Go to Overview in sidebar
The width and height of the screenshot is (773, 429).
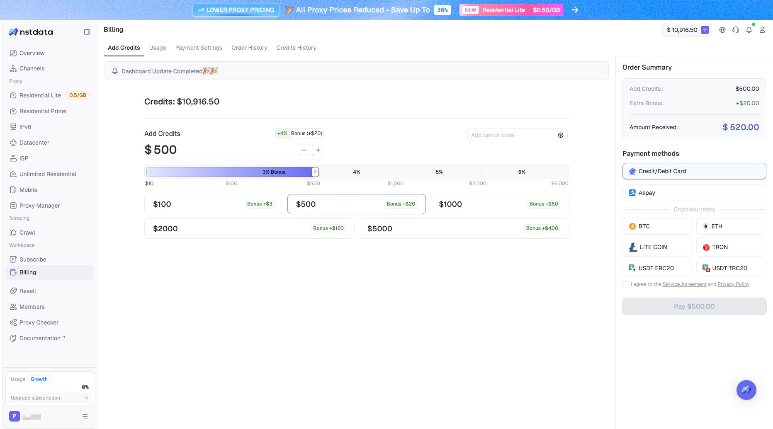click(x=50, y=53)
